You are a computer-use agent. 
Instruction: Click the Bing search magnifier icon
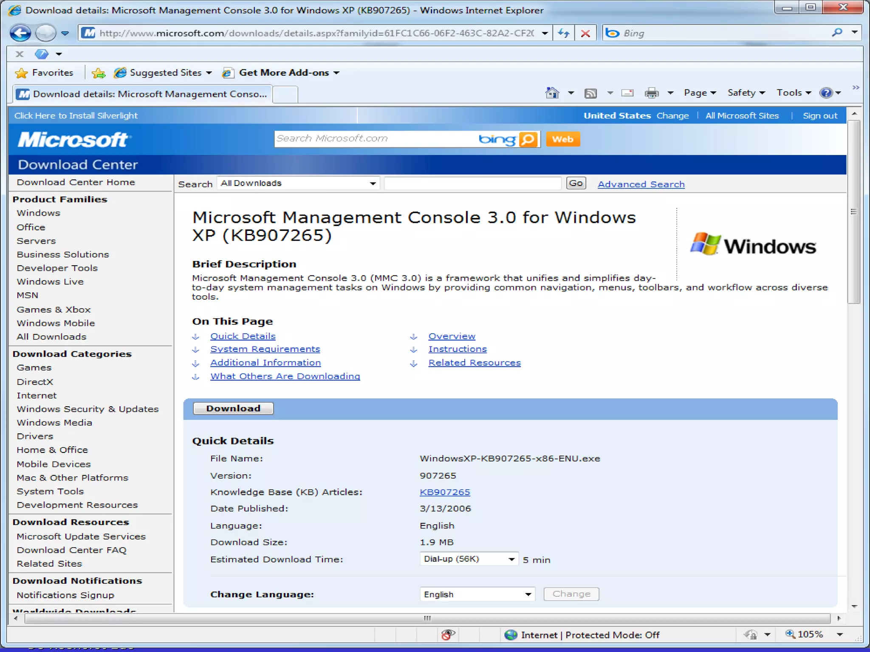point(837,33)
